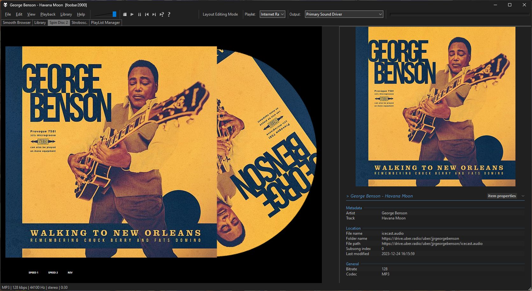The width and height of the screenshot is (532, 291).
Task: Toggle Layout Editing Mode
Action: tap(220, 14)
